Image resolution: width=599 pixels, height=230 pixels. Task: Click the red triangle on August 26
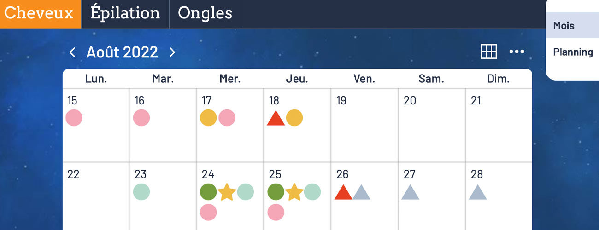(343, 192)
